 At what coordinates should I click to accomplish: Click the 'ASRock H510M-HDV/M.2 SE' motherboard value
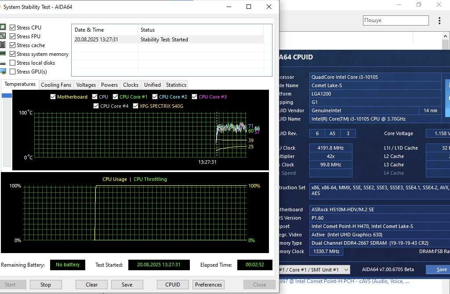(380, 209)
